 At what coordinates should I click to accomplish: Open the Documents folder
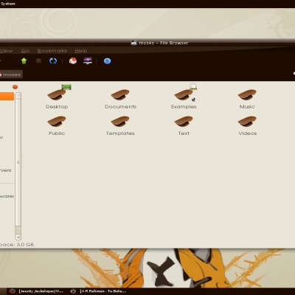tap(120, 100)
